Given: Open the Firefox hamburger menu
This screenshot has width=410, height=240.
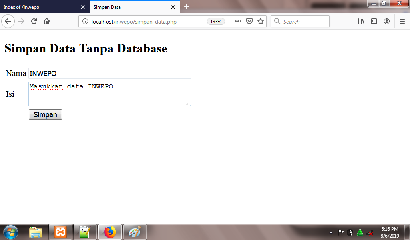Looking at the screenshot, I should click(x=402, y=21).
